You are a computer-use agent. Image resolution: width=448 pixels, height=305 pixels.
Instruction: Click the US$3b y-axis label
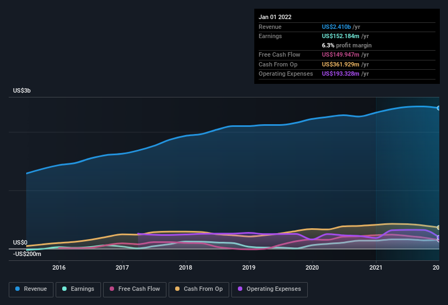22,90
